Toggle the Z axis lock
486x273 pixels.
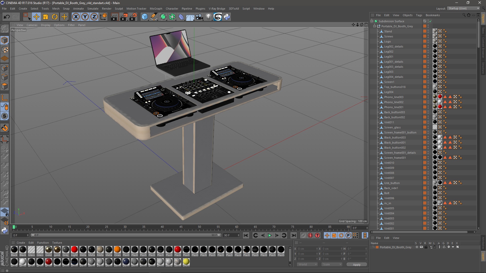[94, 17]
